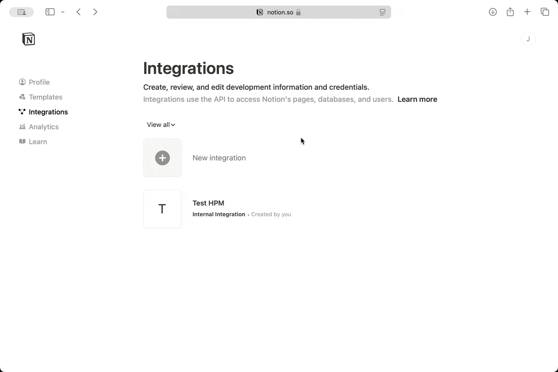
Task: Click the Learn book icon
Action: click(x=22, y=141)
